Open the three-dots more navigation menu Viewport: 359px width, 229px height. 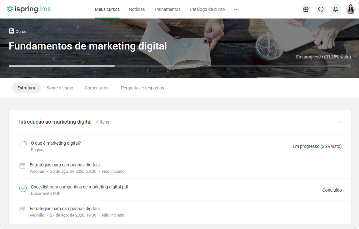(x=236, y=9)
